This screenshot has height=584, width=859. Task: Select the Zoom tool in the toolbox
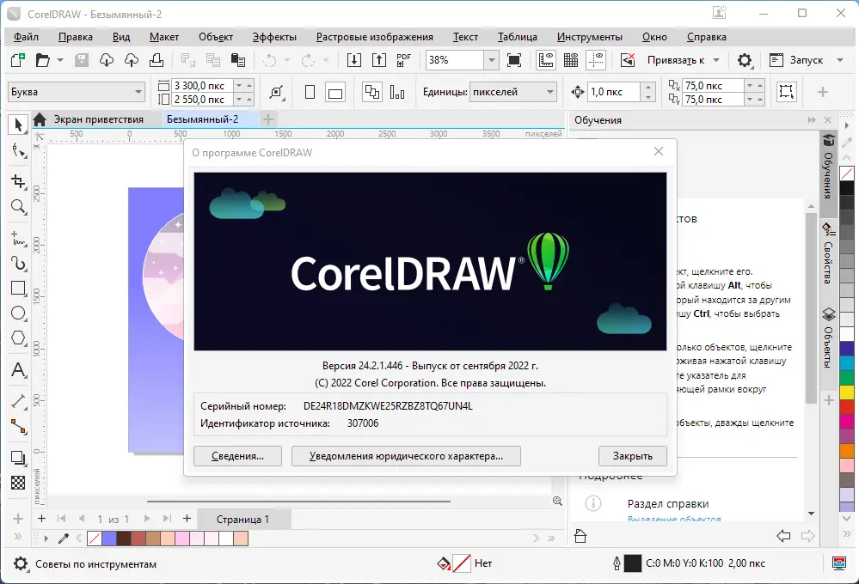[x=19, y=204]
